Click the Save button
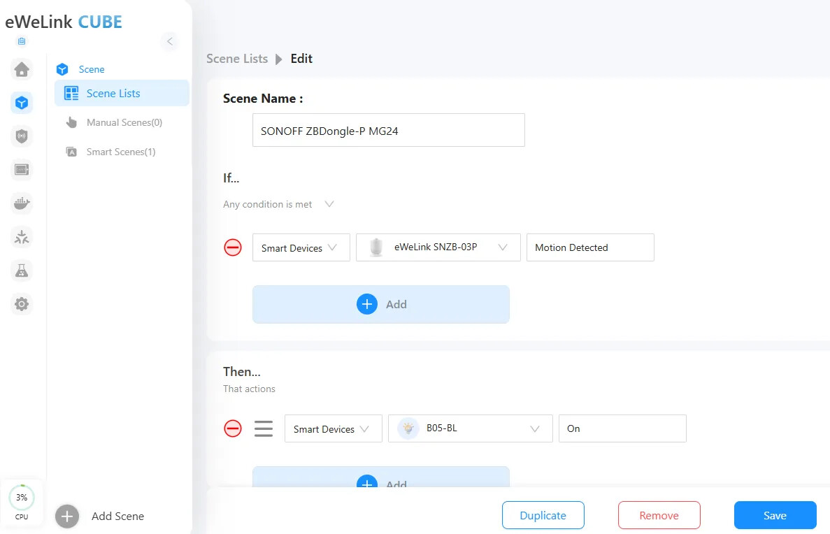The height and width of the screenshot is (534, 830). [x=775, y=515]
